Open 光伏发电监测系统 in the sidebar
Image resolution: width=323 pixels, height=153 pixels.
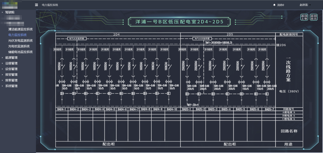[20, 41]
